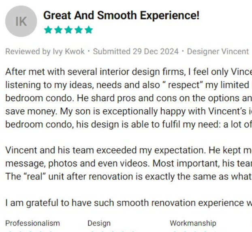The width and height of the screenshot is (252, 232).
Task: Click the line starting "My son is exceptionally happy"
Action: tap(142, 111)
